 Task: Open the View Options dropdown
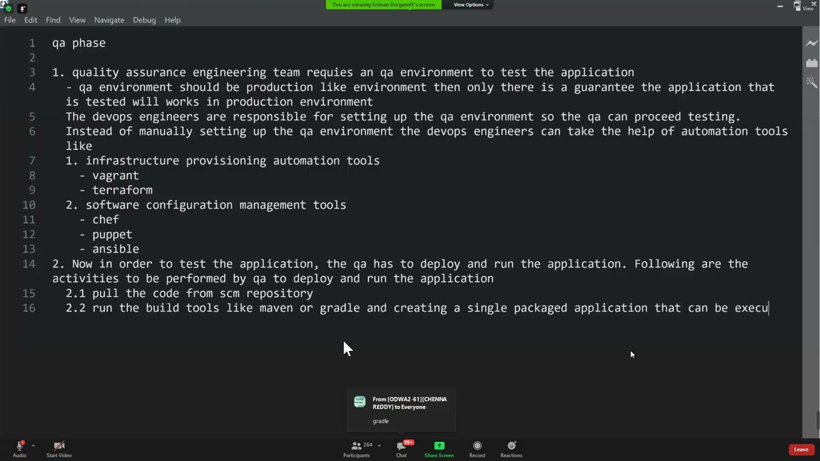pos(471,4)
